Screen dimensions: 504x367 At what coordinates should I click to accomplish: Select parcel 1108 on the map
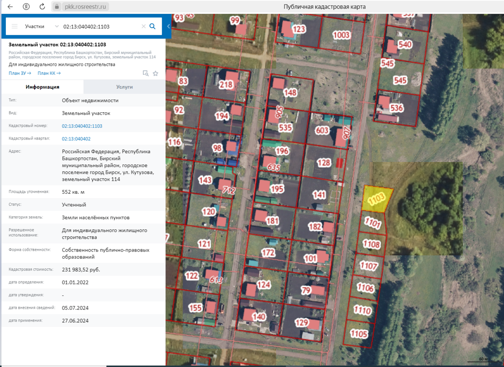[x=371, y=244]
